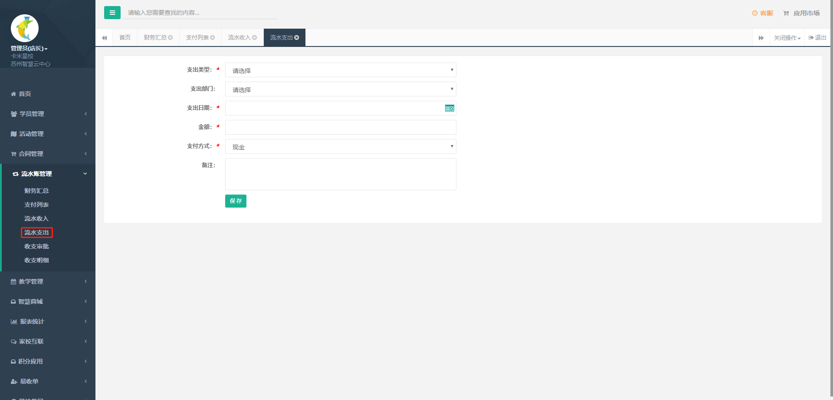Click the 退出 logout icon
833x400 pixels.
tap(811, 38)
